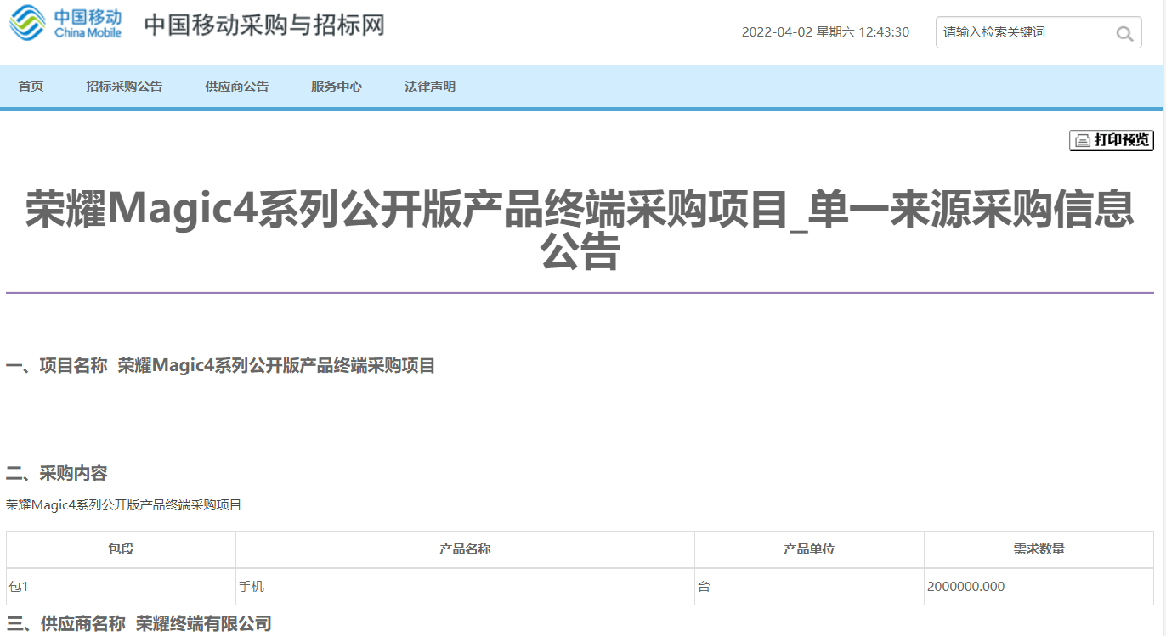
Task: Open the 法律声明 menu item
Action: pos(429,86)
